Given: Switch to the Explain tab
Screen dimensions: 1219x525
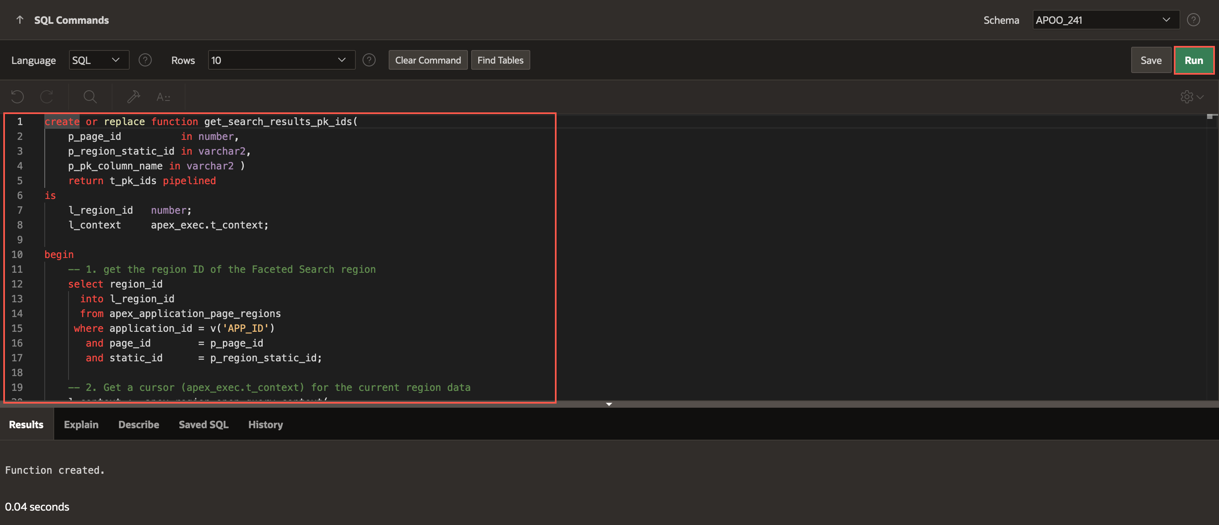Looking at the screenshot, I should pos(81,424).
